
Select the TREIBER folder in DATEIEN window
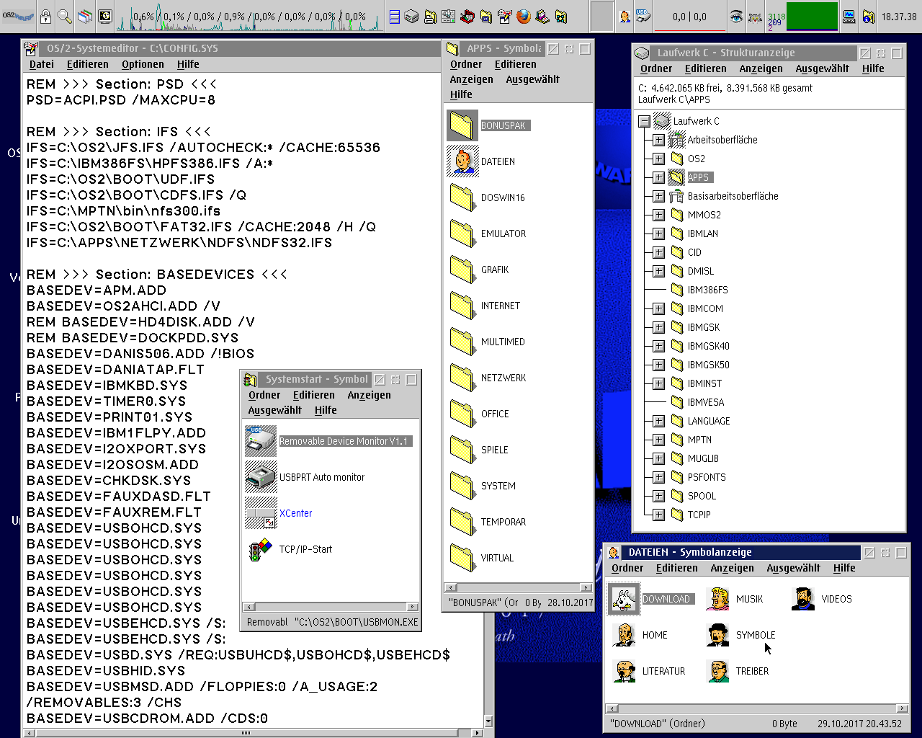(717, 671)
